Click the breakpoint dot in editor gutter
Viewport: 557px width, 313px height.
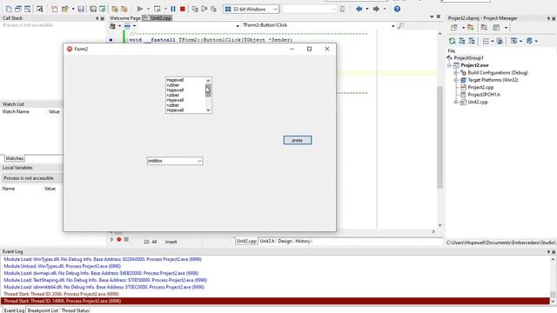coord(111,40)
